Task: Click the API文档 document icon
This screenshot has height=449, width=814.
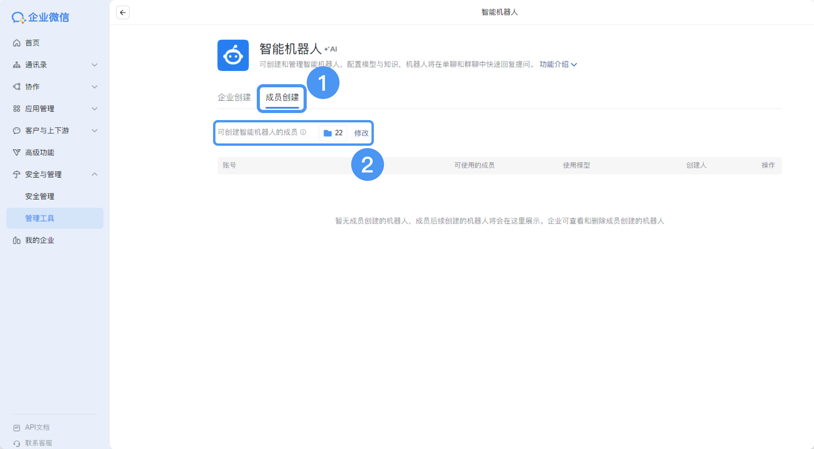Action: pos(16,428)
